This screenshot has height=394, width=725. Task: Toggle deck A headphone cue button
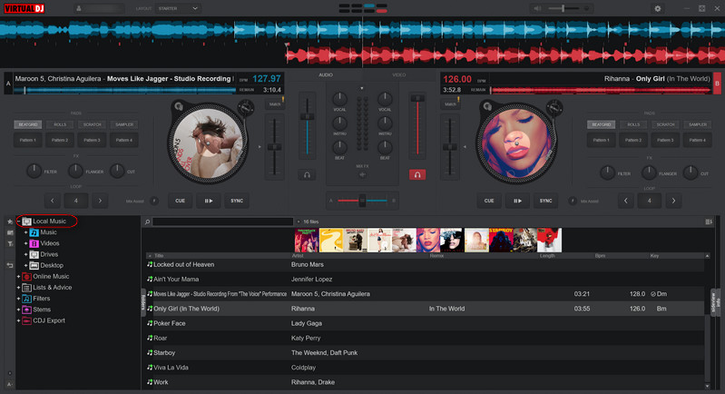307,175
